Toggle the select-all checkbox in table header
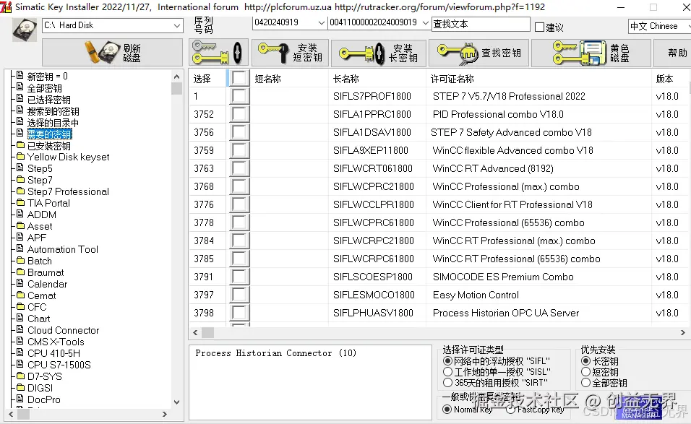Screen dimensions: 691x424 (x=239, y=78)
